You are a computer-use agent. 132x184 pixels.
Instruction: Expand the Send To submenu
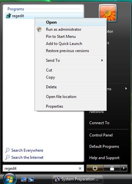click(71, 60)
